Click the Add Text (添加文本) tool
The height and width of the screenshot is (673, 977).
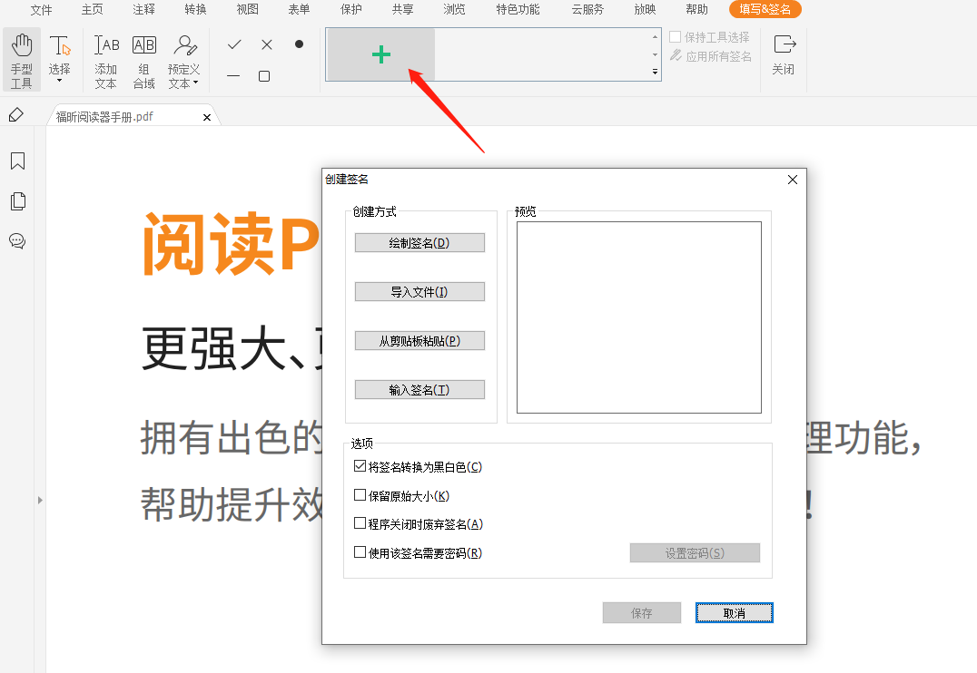click(x=106, y=60)
